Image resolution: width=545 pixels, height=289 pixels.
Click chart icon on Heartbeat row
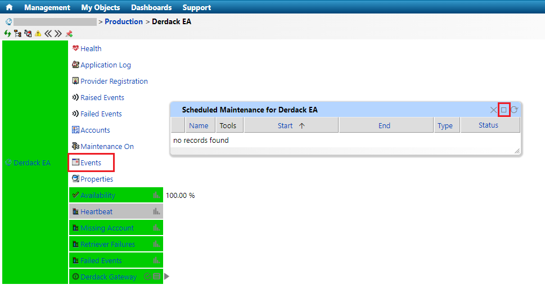coord(156,211)
